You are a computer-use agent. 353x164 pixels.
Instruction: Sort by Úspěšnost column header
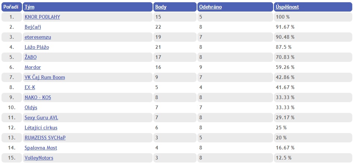click(287, 7)
